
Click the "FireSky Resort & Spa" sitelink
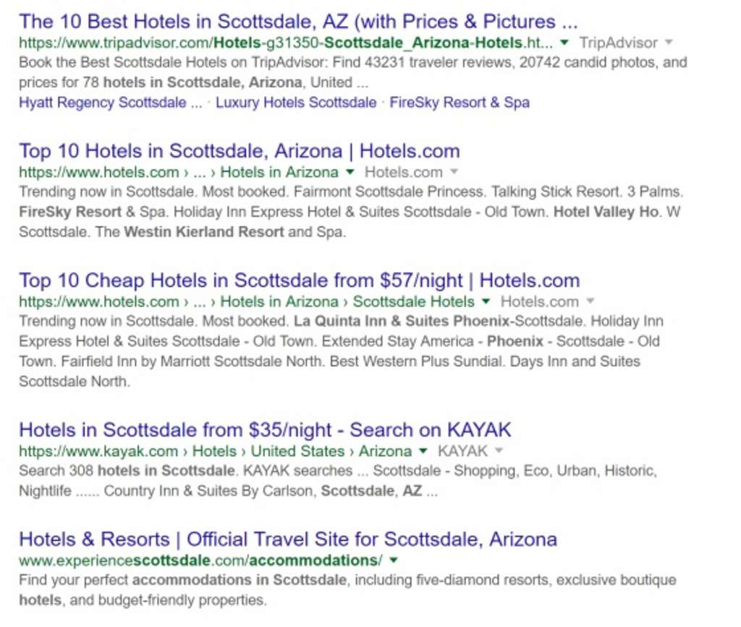[460, 103]
